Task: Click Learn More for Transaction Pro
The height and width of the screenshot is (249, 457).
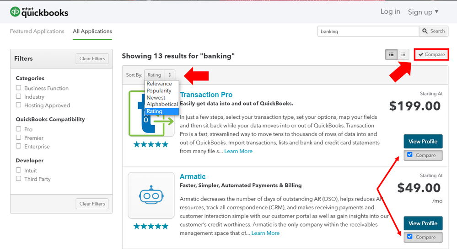Action: [238, 151]
